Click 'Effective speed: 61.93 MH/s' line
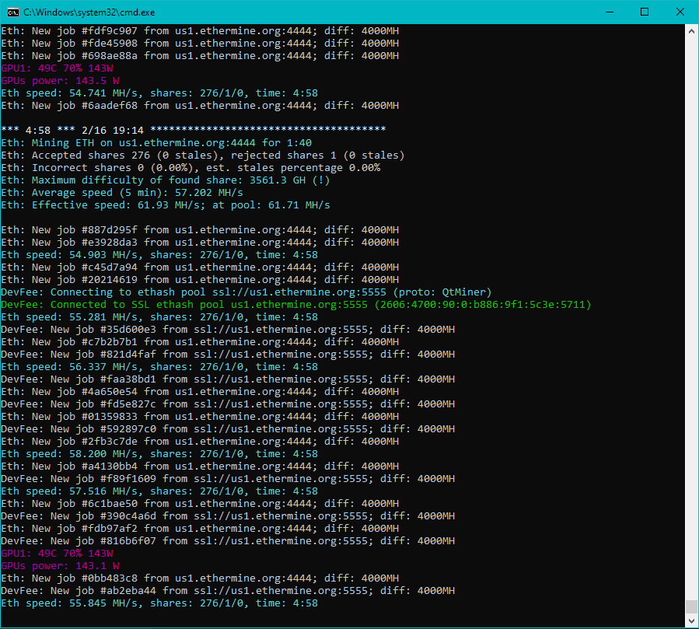699x629 pixels. (166, 205)
